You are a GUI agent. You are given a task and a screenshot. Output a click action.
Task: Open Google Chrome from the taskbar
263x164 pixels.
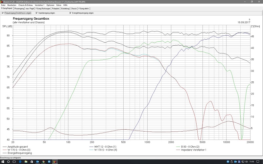pyautogui.click(x=43, y=161)
